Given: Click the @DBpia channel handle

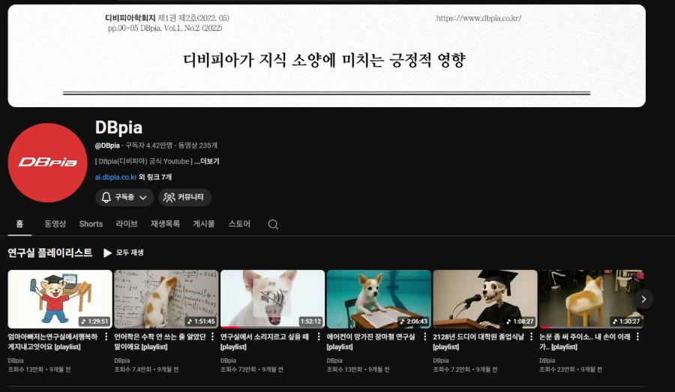Looking at the screenshot, I should (x=107, y=145).
